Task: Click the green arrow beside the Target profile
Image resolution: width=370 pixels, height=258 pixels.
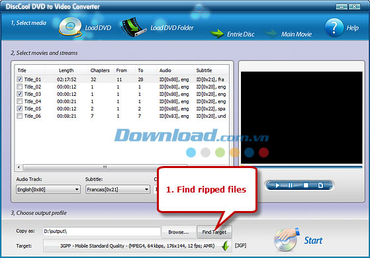Action: [x=226, y=246]
